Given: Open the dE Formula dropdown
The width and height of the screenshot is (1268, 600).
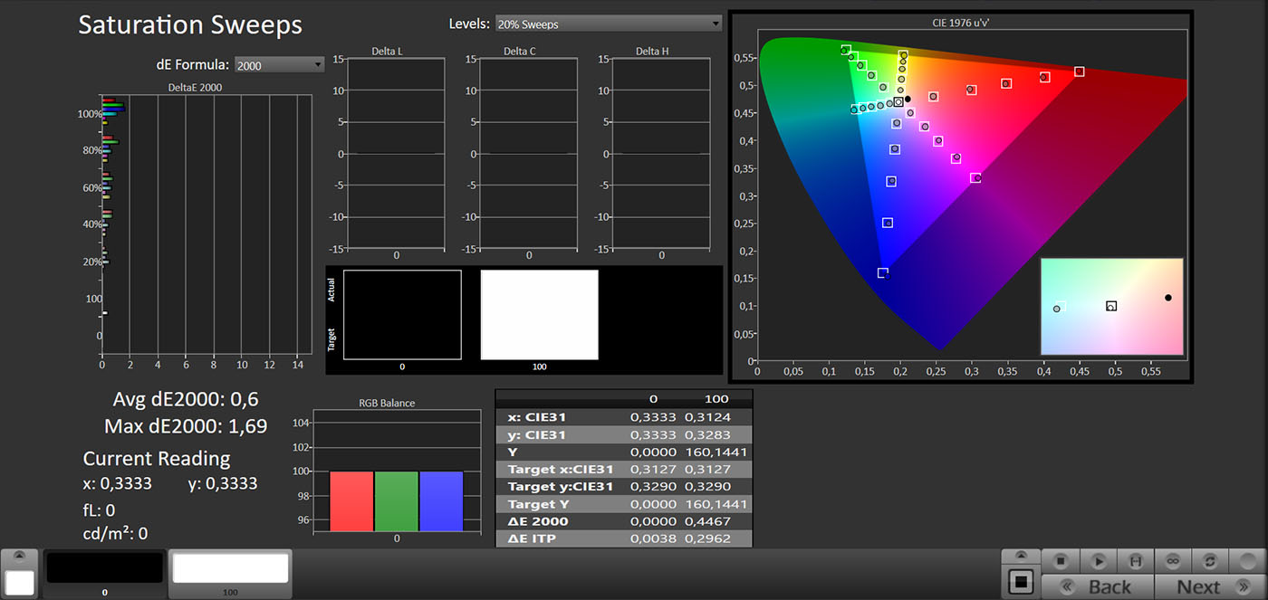Looking at the screenshot, I should [279, 65].
